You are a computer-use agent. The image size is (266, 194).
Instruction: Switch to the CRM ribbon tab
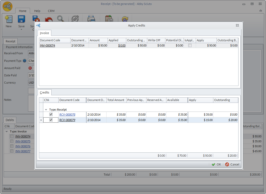[51, 11]
